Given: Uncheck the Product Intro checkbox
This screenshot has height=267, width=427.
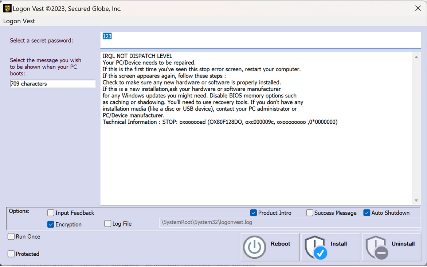Looking at the screenshot, I should [253, 213].
